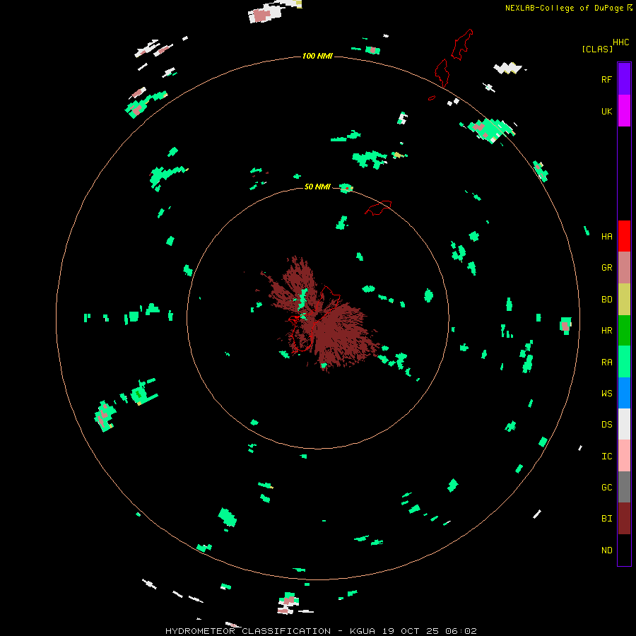Viewport: 636px width, 636px height.
Task: Click the HA red legend swatch
Action: click(624, 236)
